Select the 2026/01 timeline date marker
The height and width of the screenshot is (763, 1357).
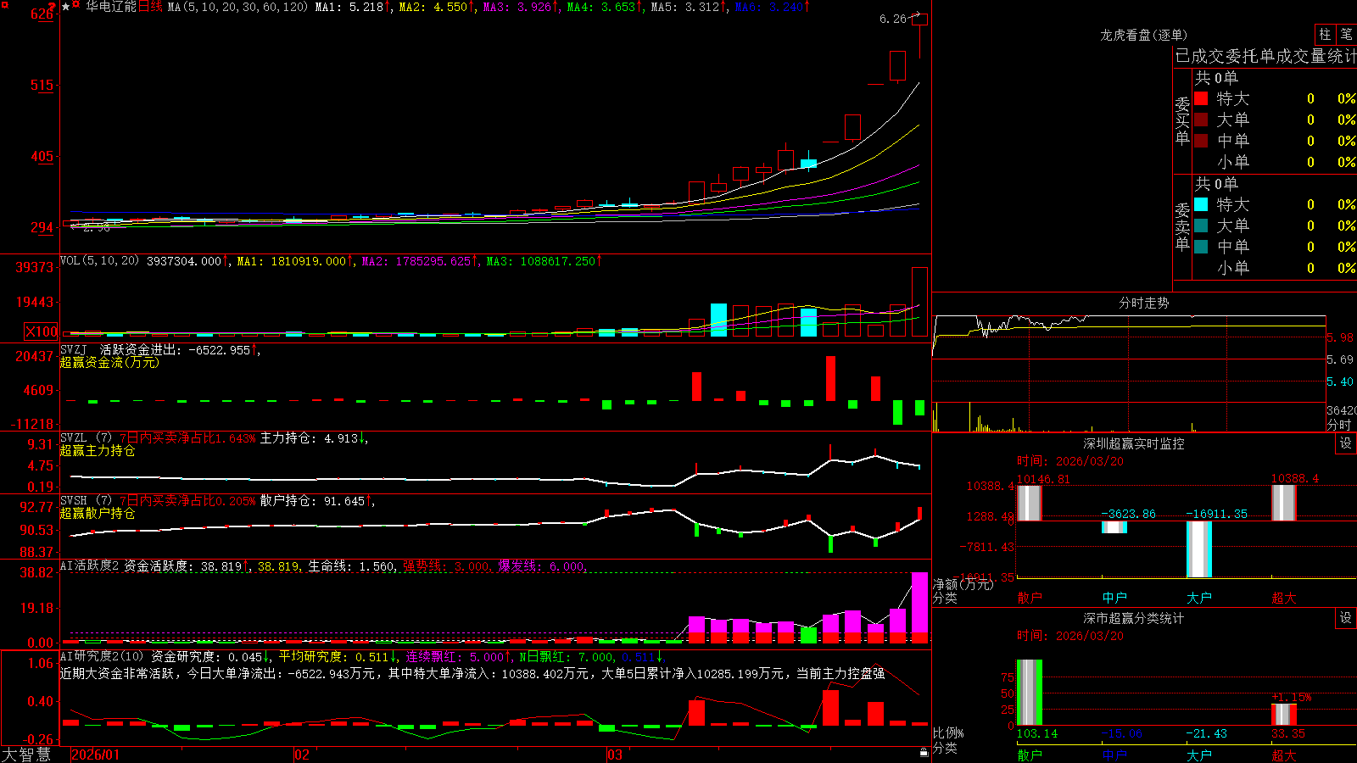96,755
